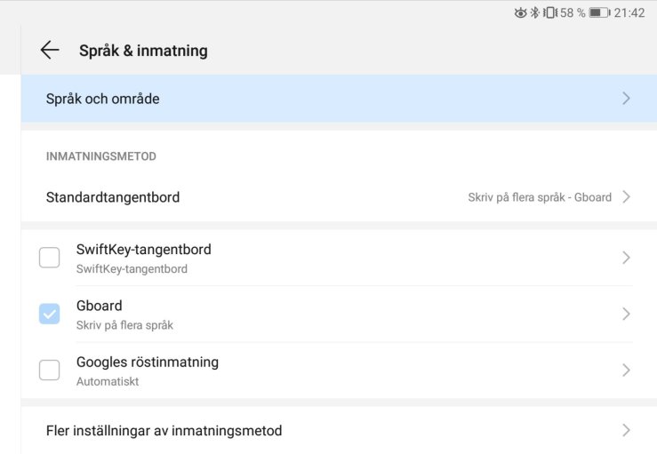Expand Fler inställningar av inmatningsmetod chevron
Viewport: 657px width, 454px height.
tap(626, 430)
